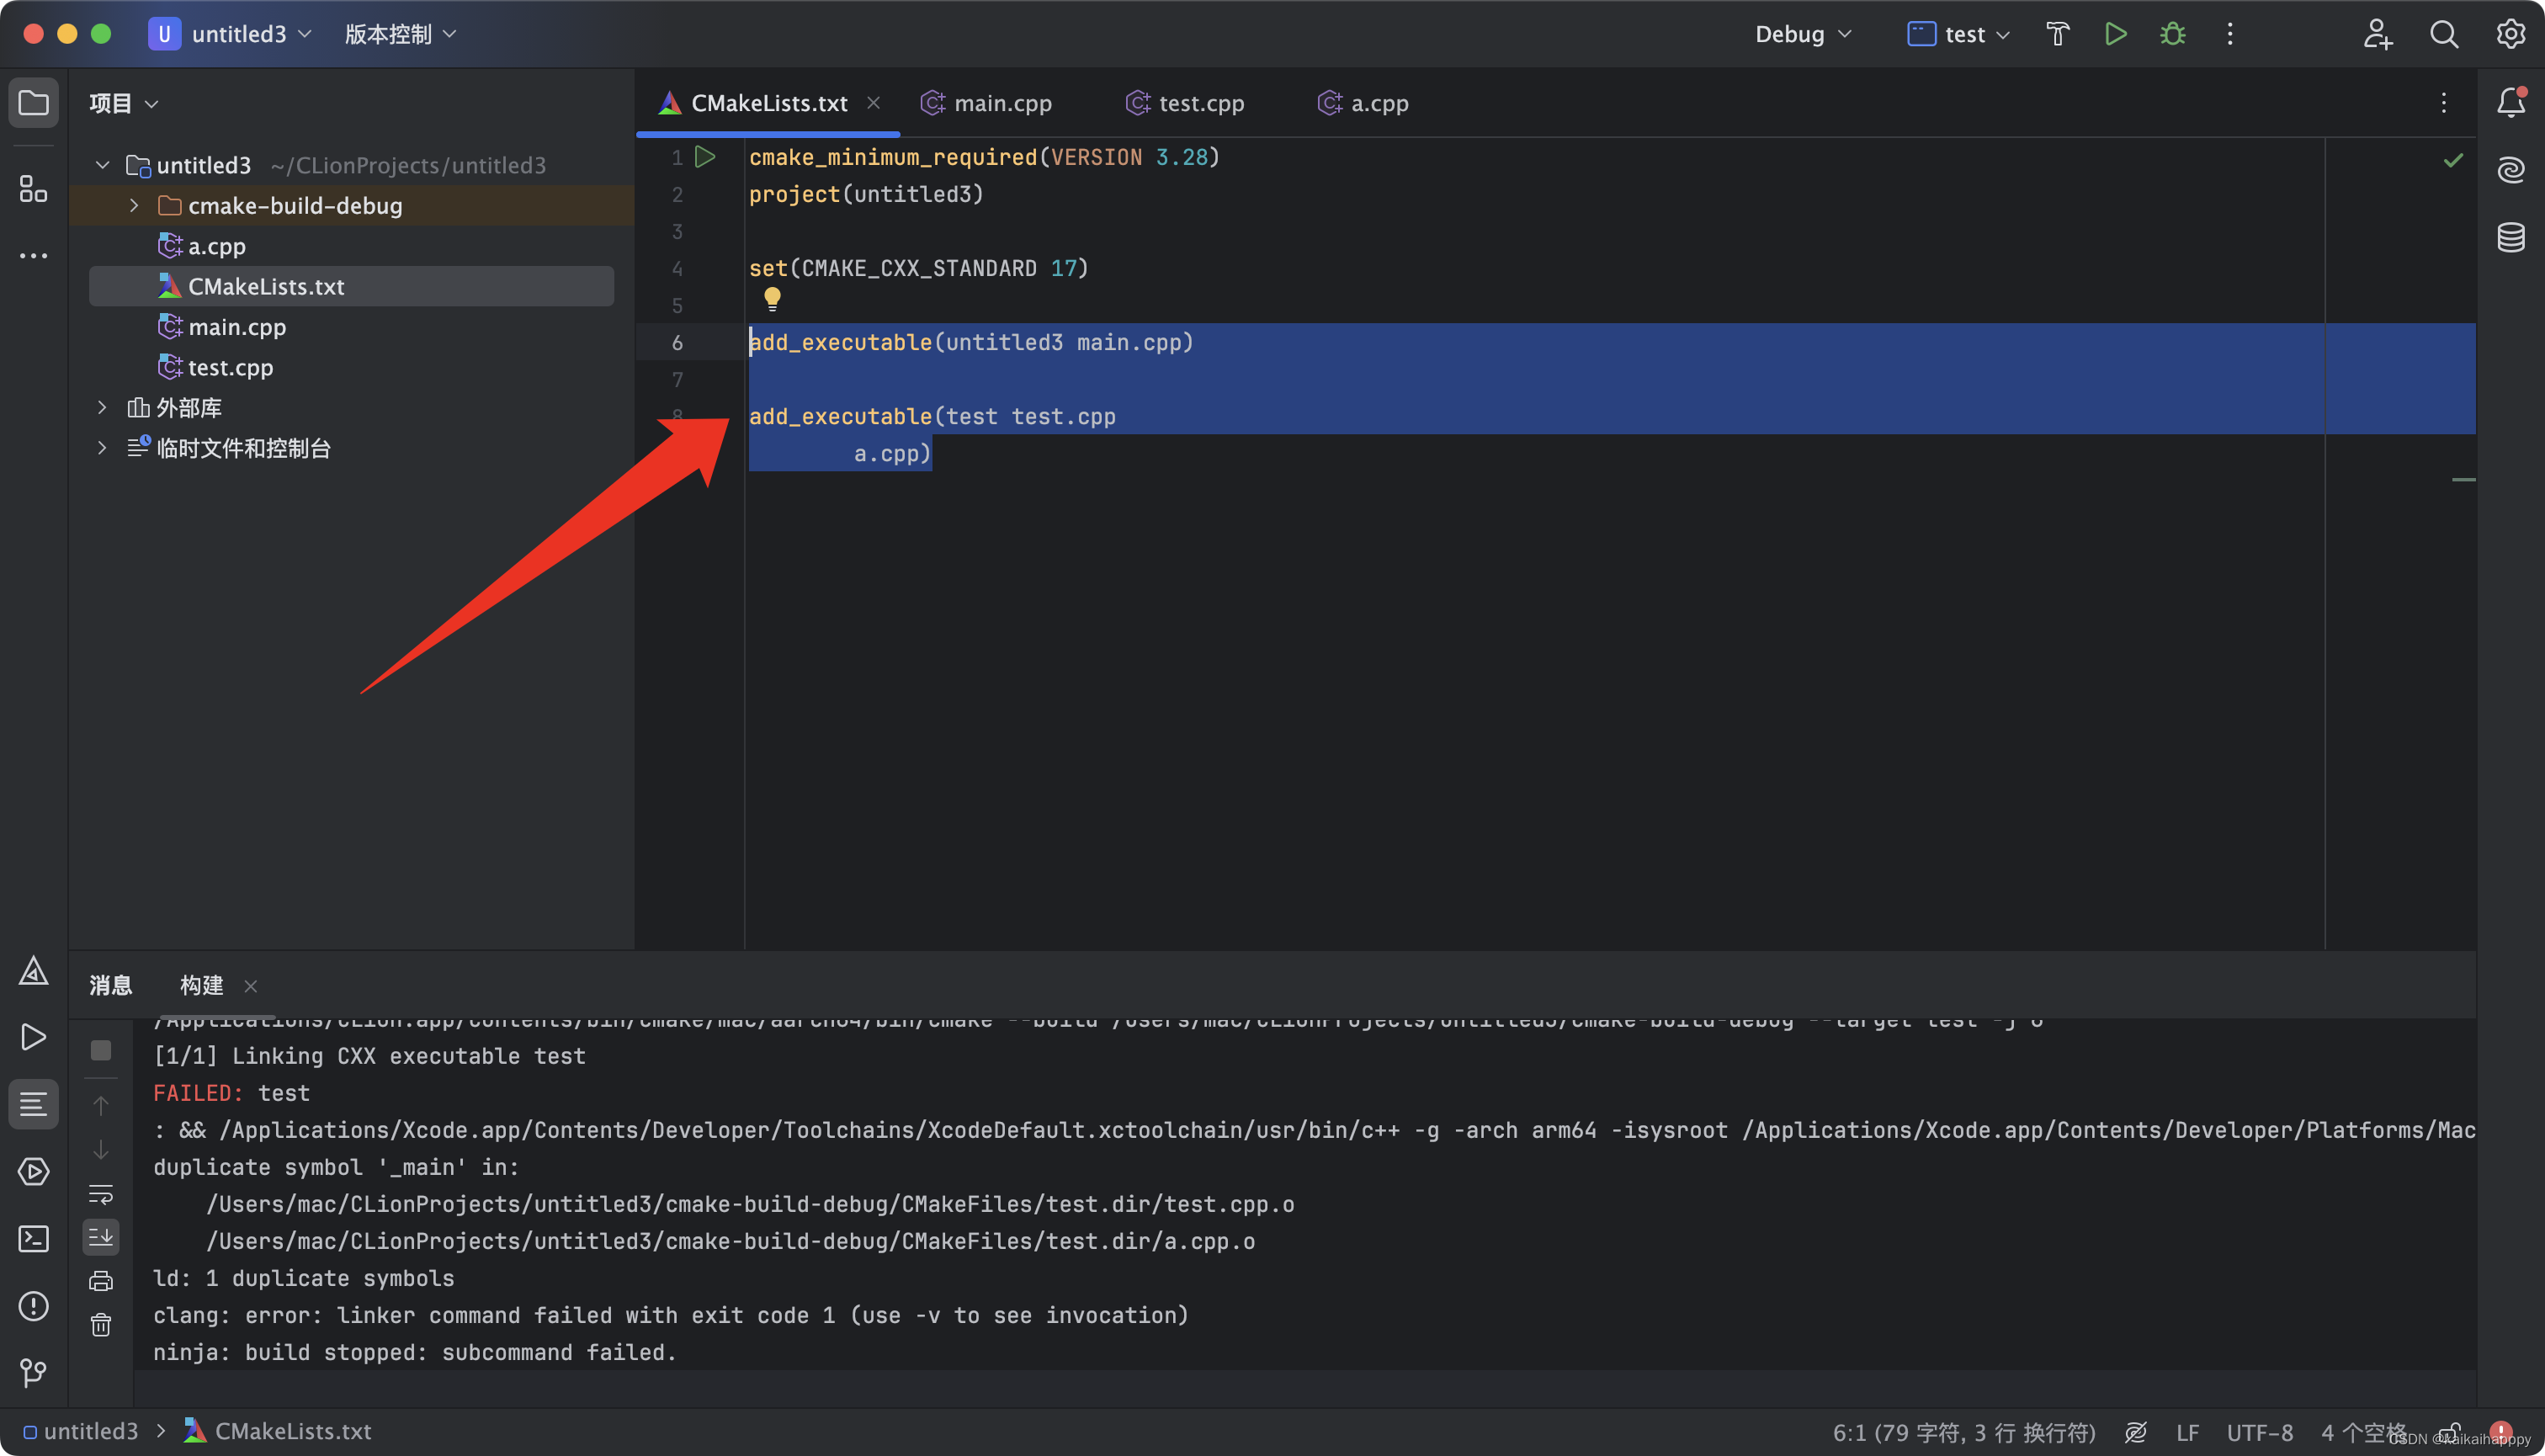Click the intention lightbulb in the editor
2545x1456 pixels.
tap(772, 298)
